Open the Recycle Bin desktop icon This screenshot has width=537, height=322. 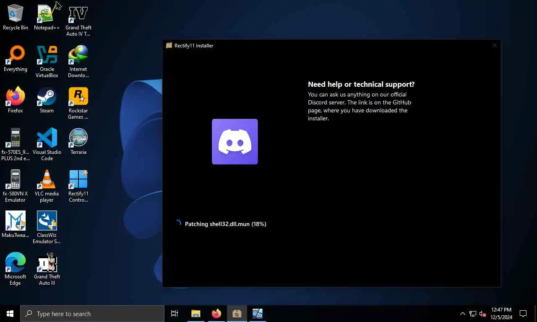15,18
